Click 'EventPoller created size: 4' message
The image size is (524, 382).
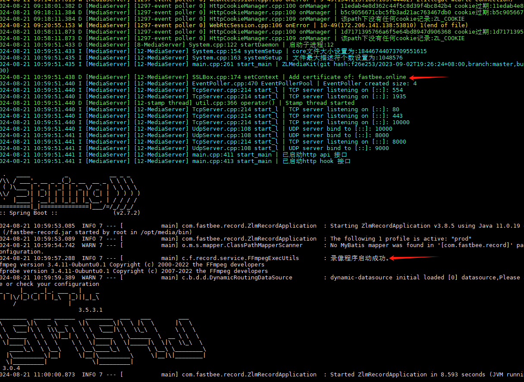coord(370,84)
